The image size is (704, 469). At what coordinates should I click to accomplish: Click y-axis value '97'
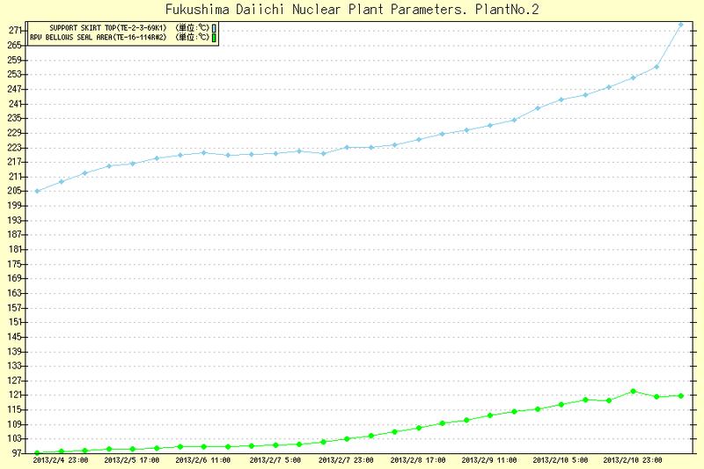point(17,453)
